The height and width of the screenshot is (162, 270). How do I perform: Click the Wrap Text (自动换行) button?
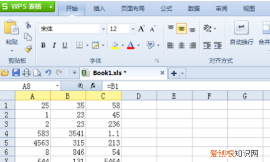coord(242,33)
